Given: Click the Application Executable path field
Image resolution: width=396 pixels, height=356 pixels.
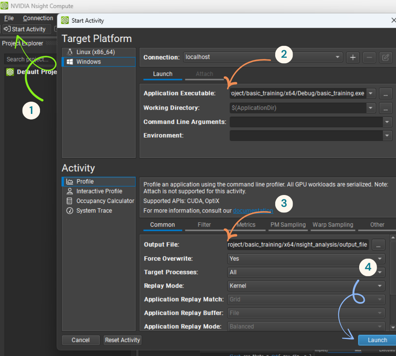Looking at the screenshot, I should coord(298,93).
